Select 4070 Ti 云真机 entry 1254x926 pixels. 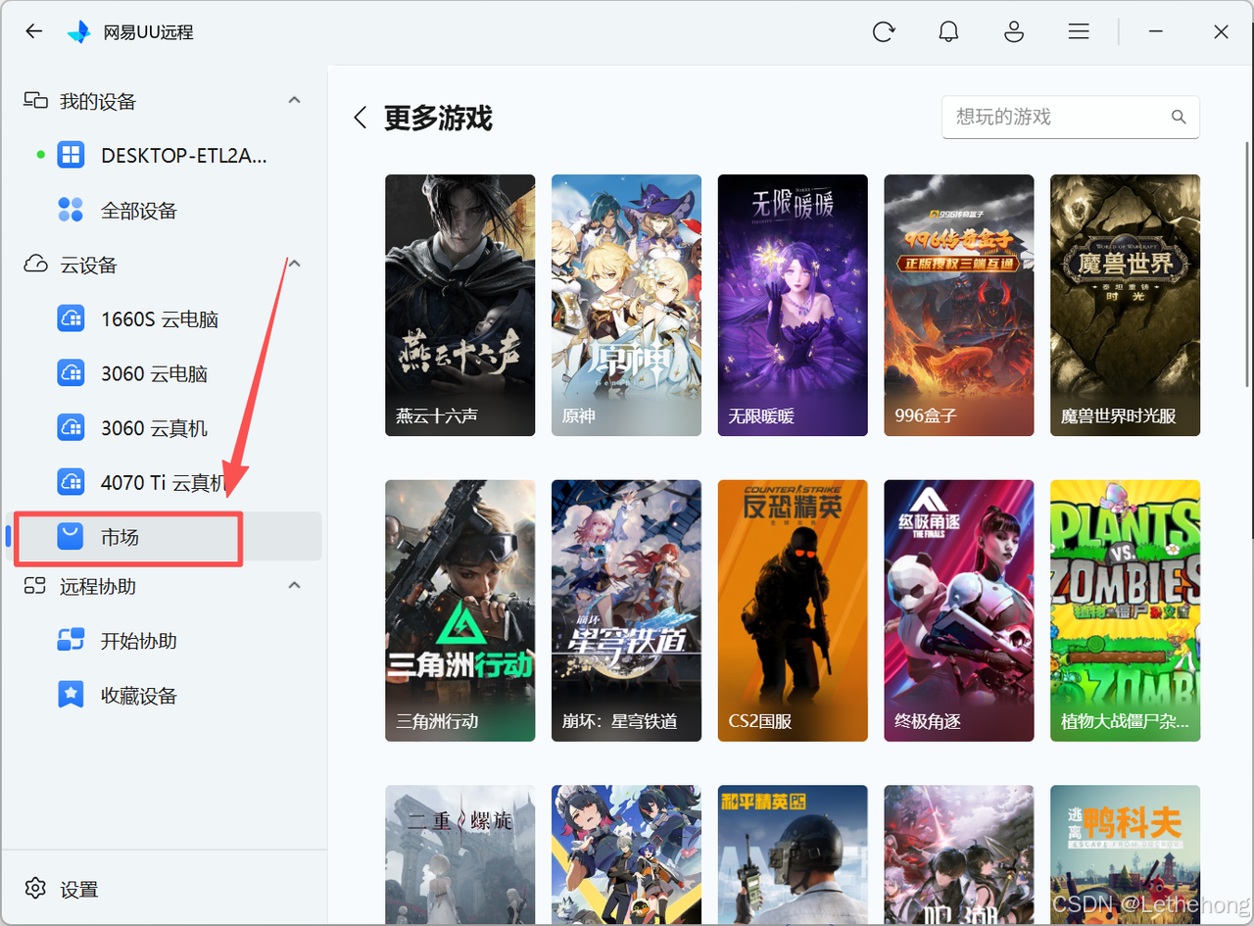coord(164,482)
